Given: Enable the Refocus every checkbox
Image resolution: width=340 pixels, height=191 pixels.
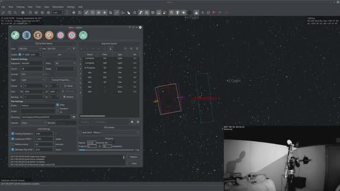Looking at the screenshot, I should click(x=13, y=144).
